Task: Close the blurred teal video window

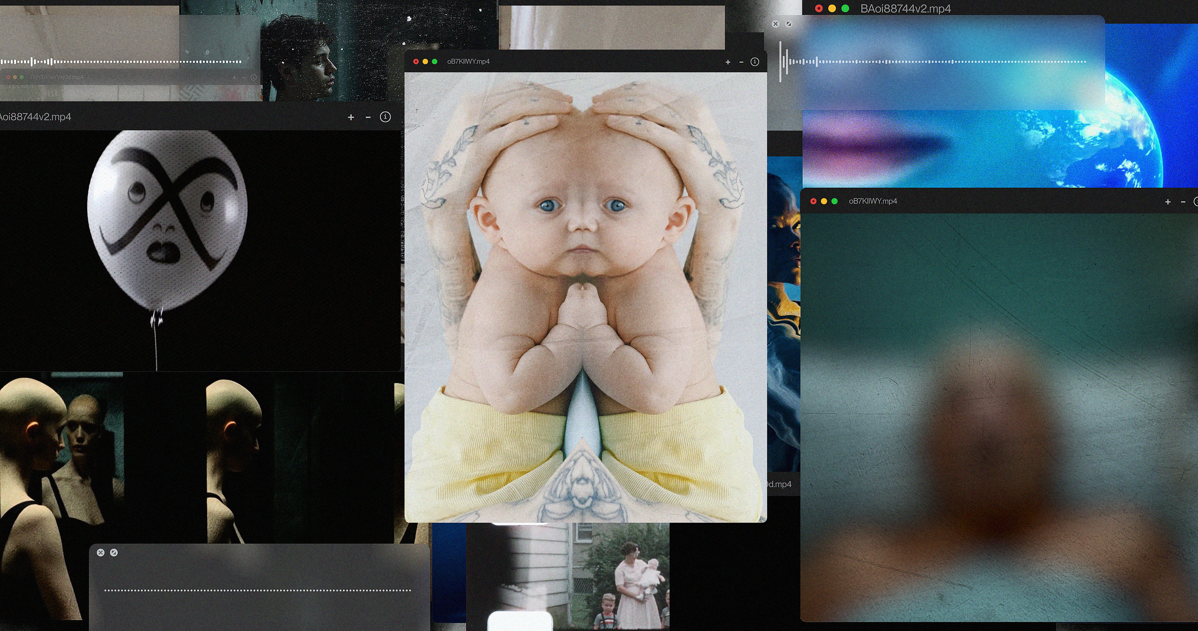Action: coord(813,201)
